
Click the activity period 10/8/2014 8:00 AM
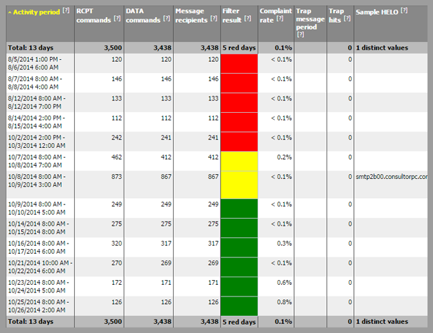[x=36, y=181]
